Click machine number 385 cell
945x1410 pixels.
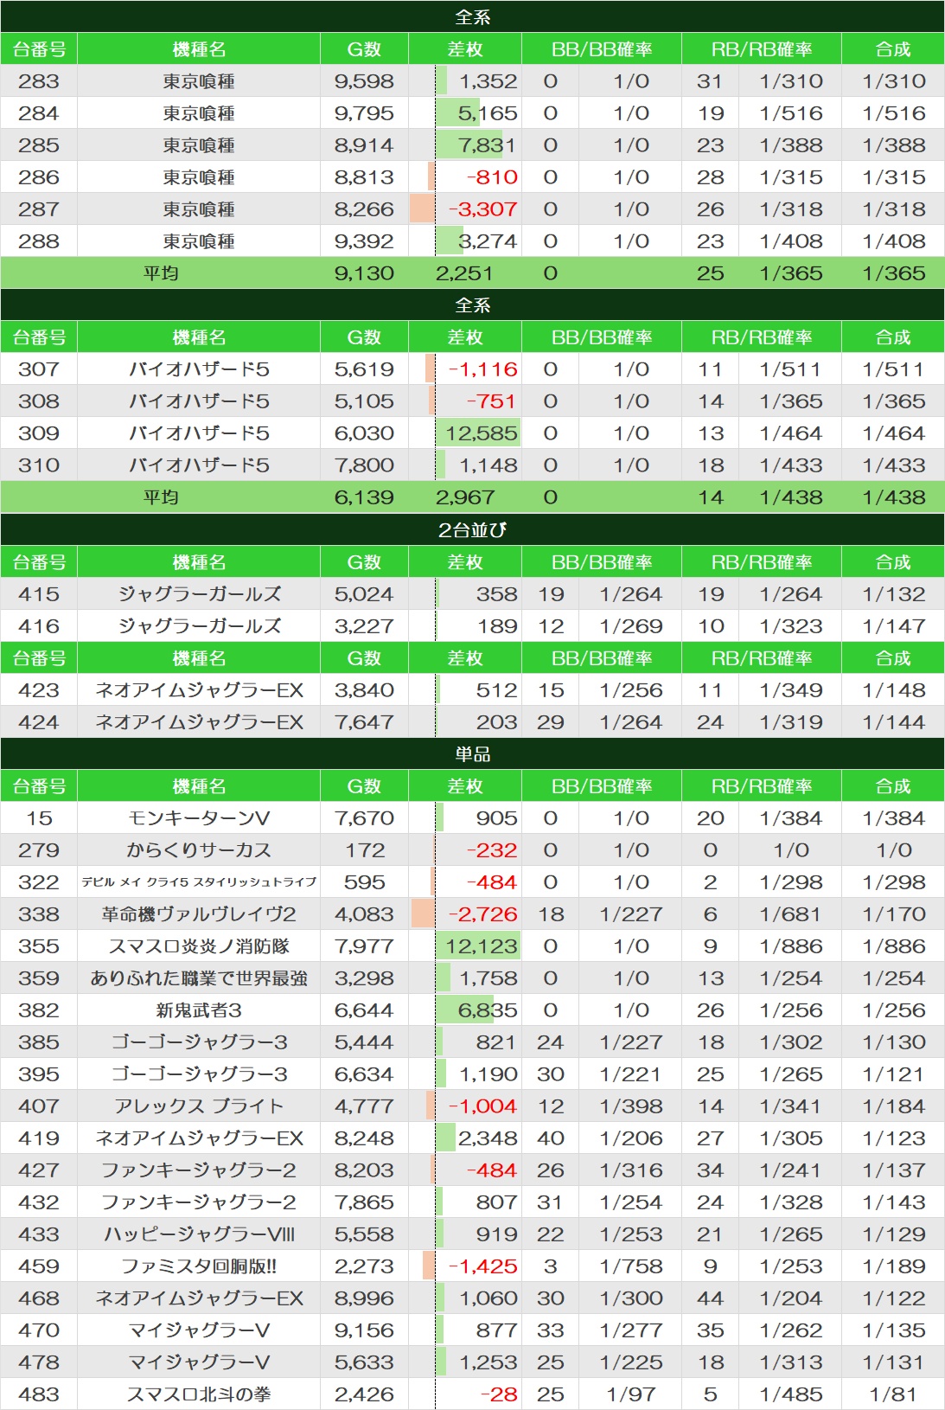39,1042
